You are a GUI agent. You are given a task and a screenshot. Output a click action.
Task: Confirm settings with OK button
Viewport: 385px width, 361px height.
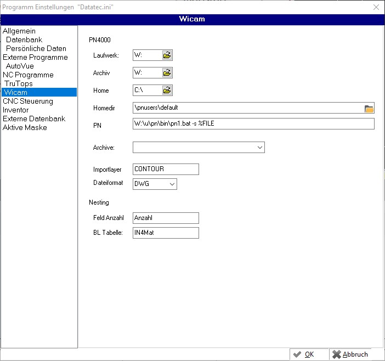click(x=309, y=354)
